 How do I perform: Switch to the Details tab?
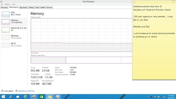click(43, 7)
